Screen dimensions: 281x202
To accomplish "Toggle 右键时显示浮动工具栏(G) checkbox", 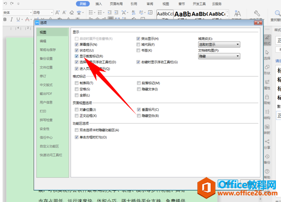I will (x=138, y=62).
